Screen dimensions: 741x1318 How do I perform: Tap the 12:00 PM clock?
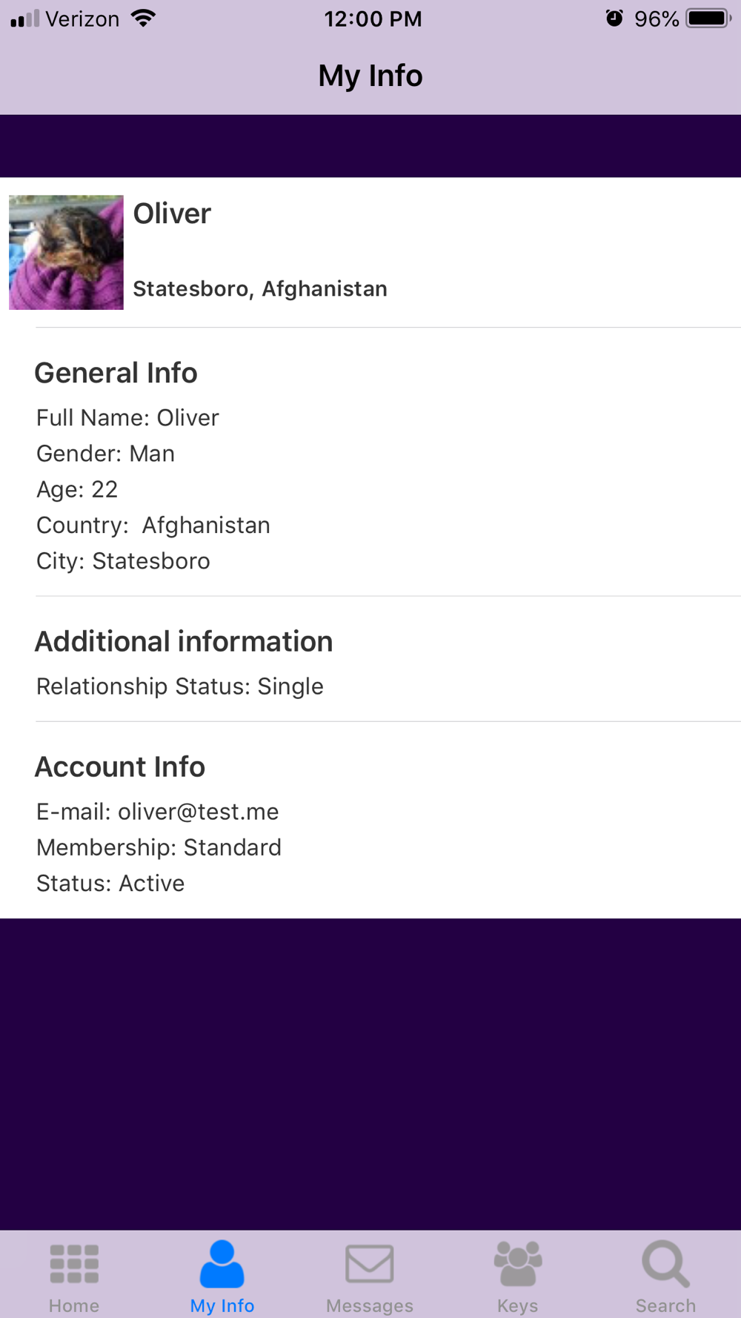tap(373, 19)
